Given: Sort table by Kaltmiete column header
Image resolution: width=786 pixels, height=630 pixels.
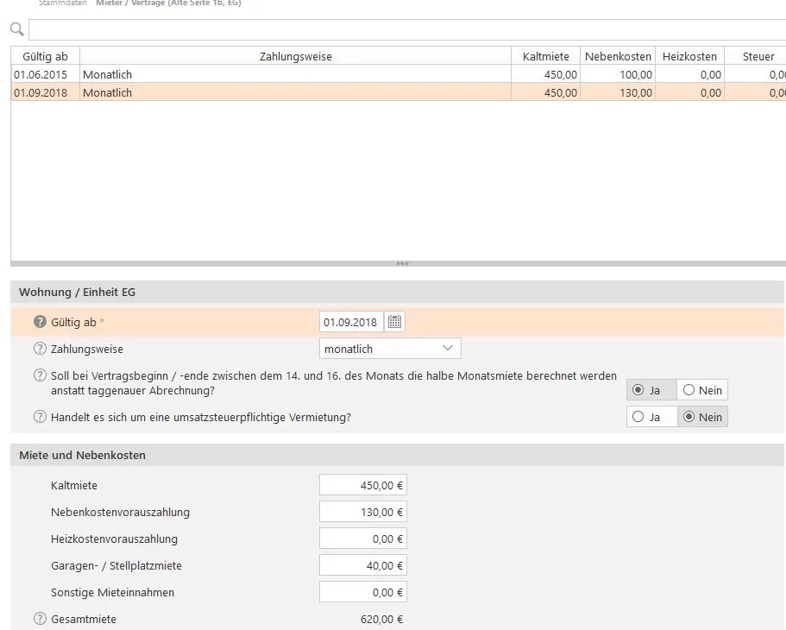Looking at the screenshot, I should pos(545,56).
